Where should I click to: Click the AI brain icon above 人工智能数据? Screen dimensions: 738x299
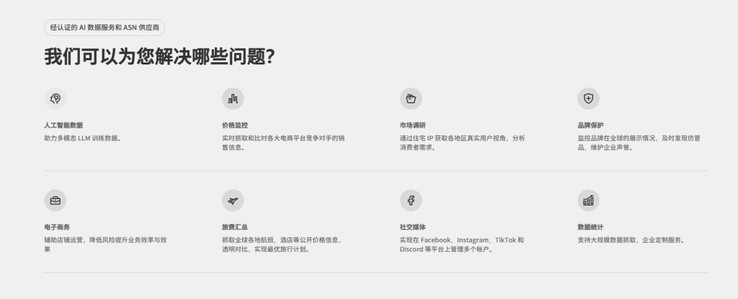pyautogui.click(x=55, y=99)
